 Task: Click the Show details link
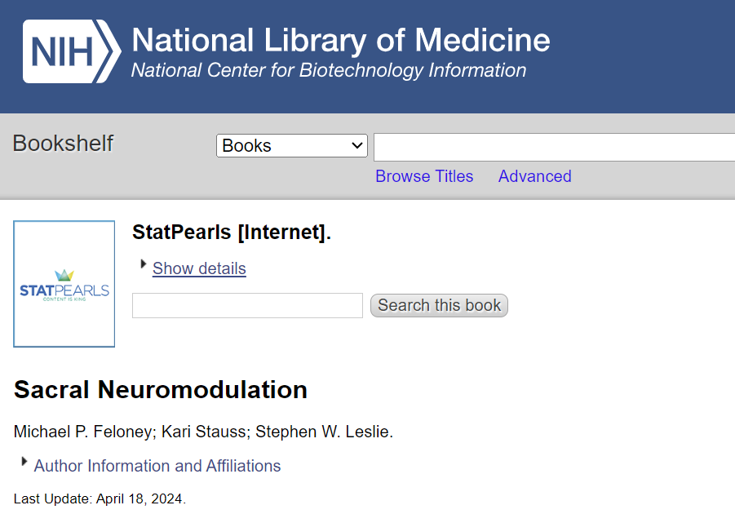pyautogui.click(x=199, y=268)
